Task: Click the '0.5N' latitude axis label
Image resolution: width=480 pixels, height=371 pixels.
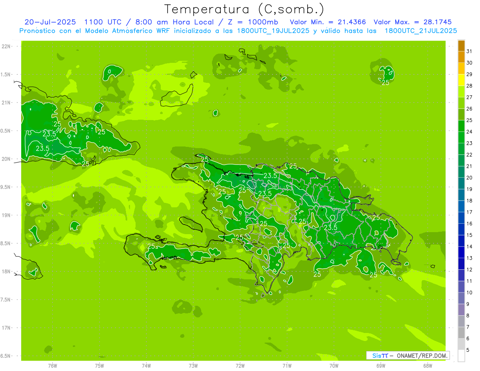Action: 6,131
